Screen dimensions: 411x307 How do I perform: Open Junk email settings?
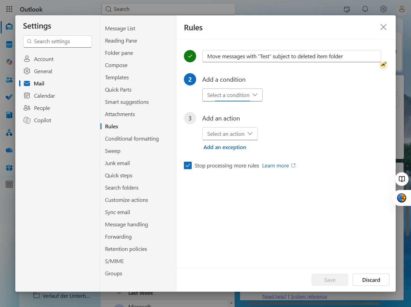(117, 163)
